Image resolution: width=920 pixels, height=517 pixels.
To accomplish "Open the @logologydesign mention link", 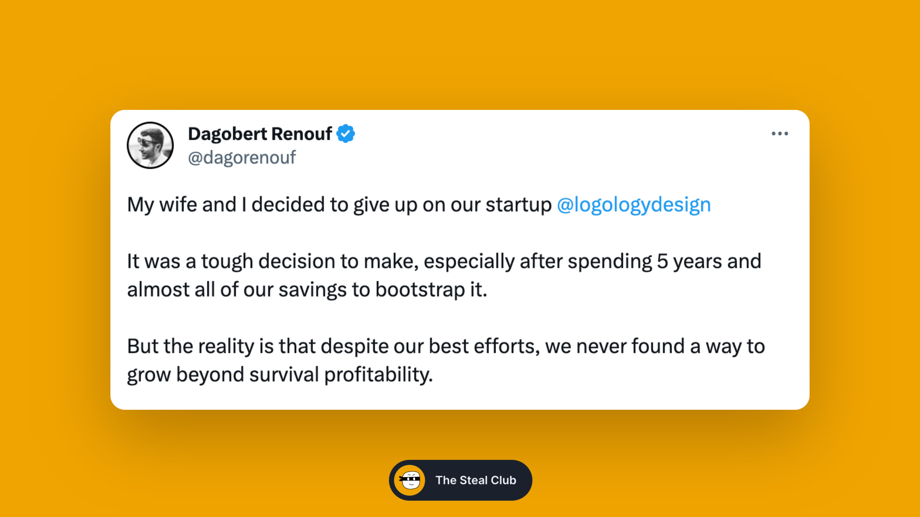I will 634,205.
